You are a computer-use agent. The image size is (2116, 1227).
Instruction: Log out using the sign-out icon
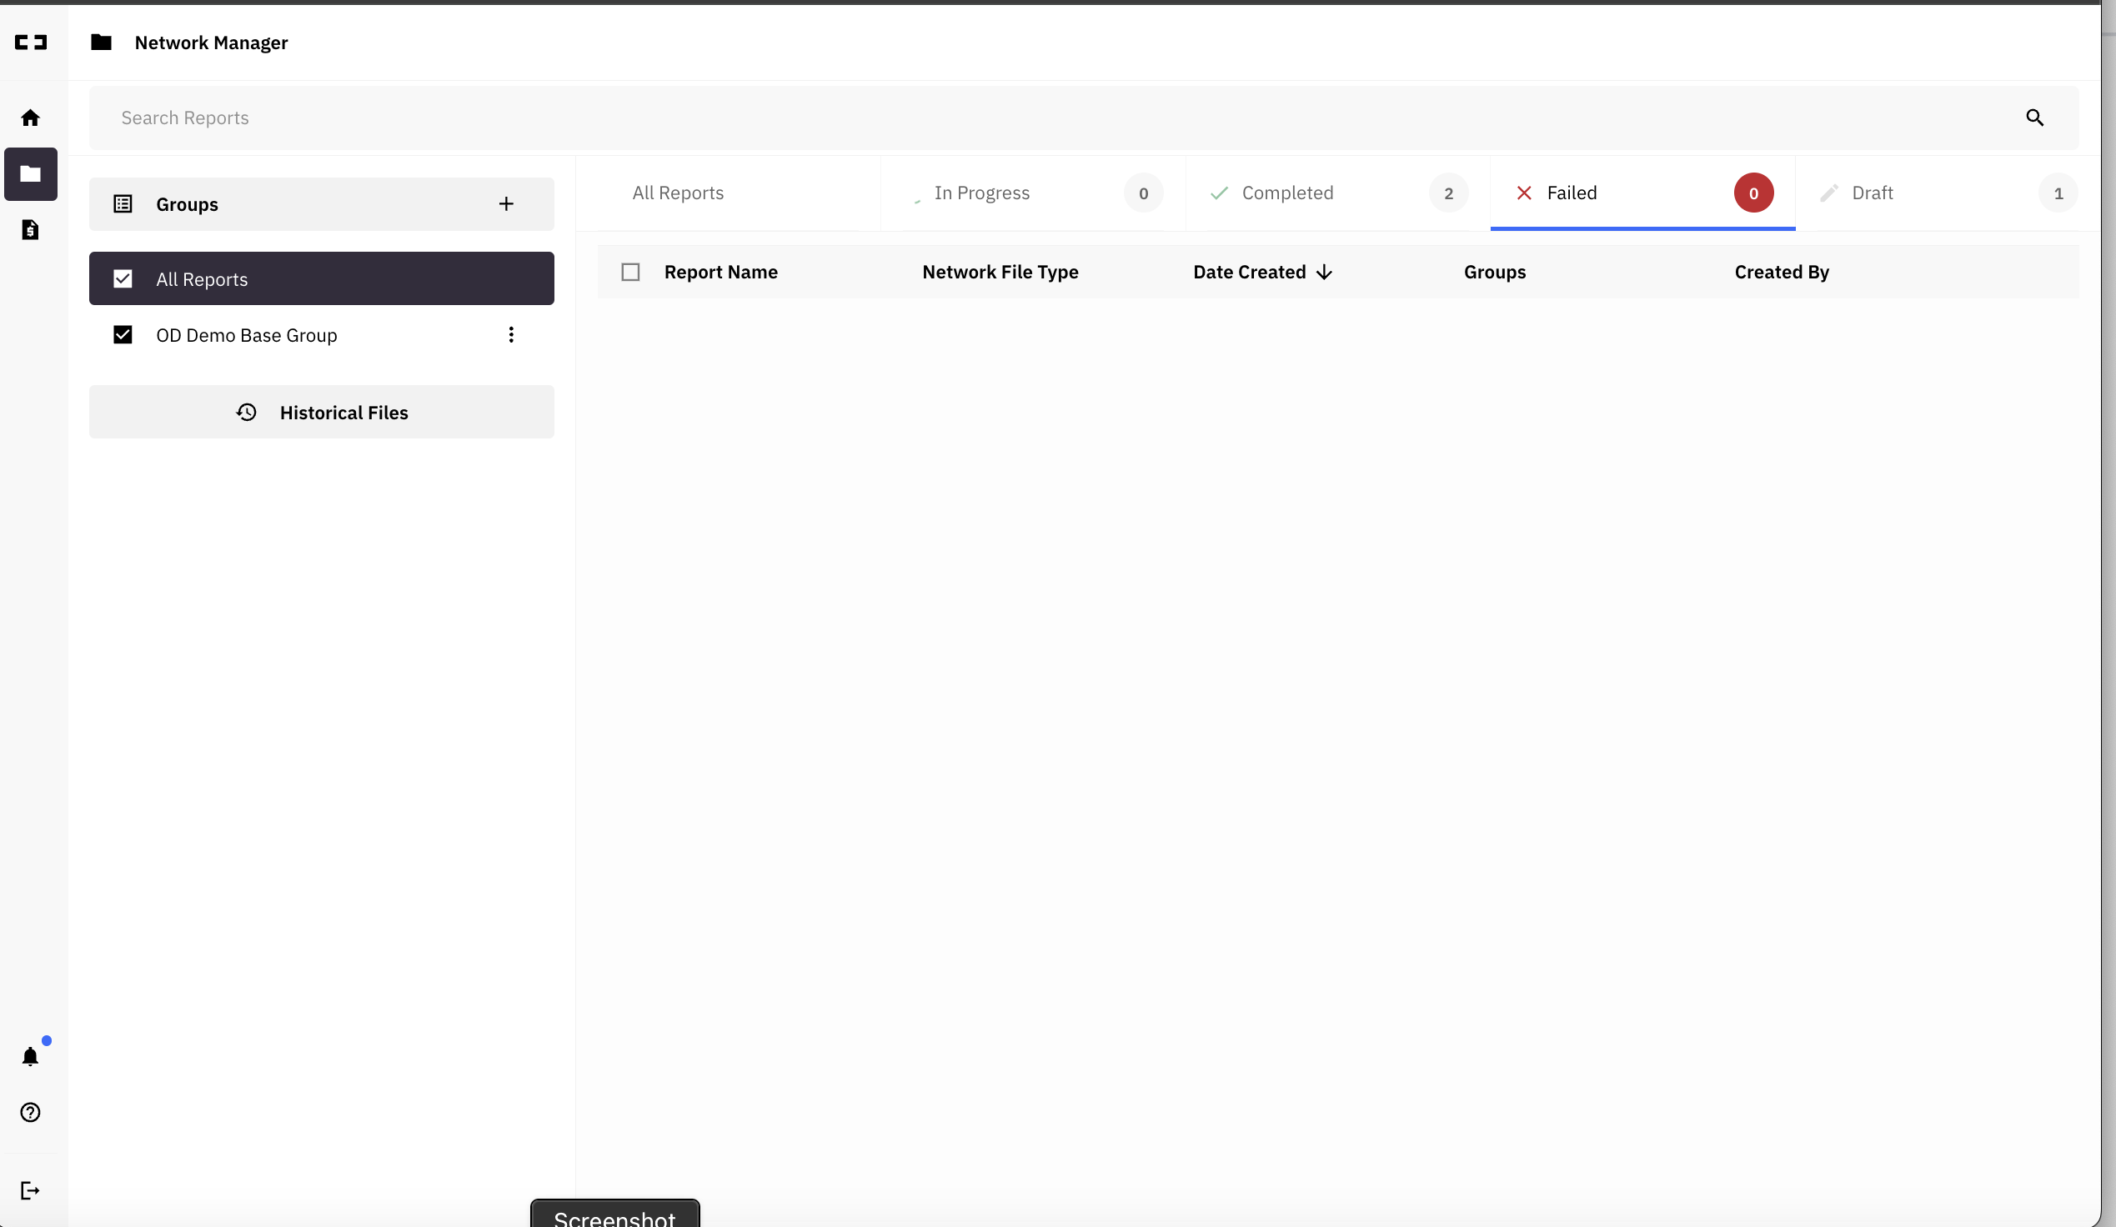point(30,1191)
